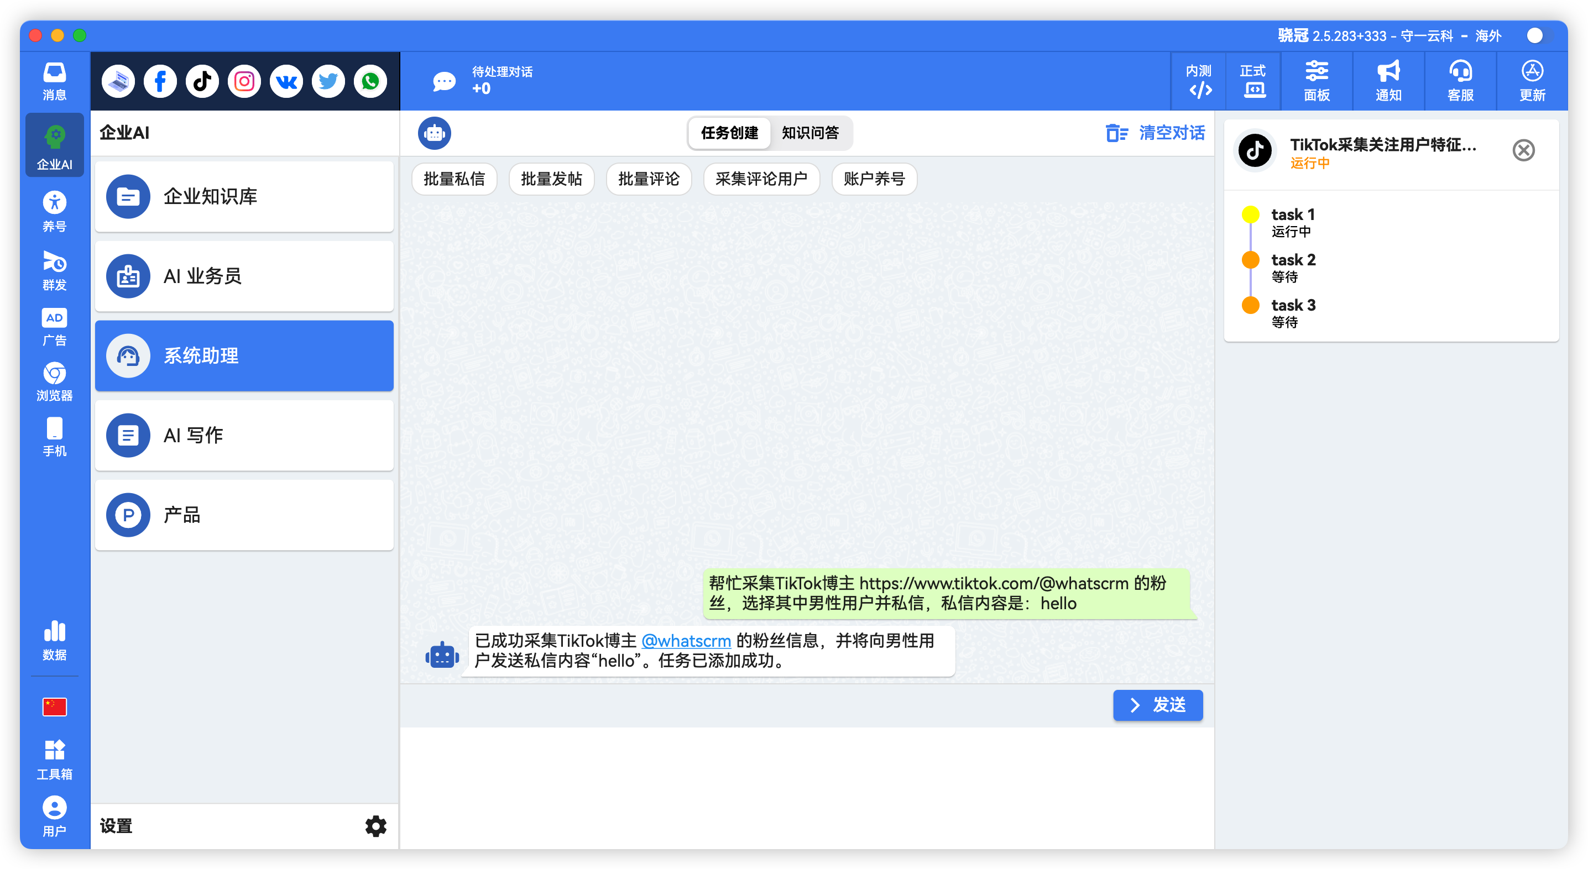
Task: Choose the 采集评论用户 quick action chip
Action: tap(761, 179)
